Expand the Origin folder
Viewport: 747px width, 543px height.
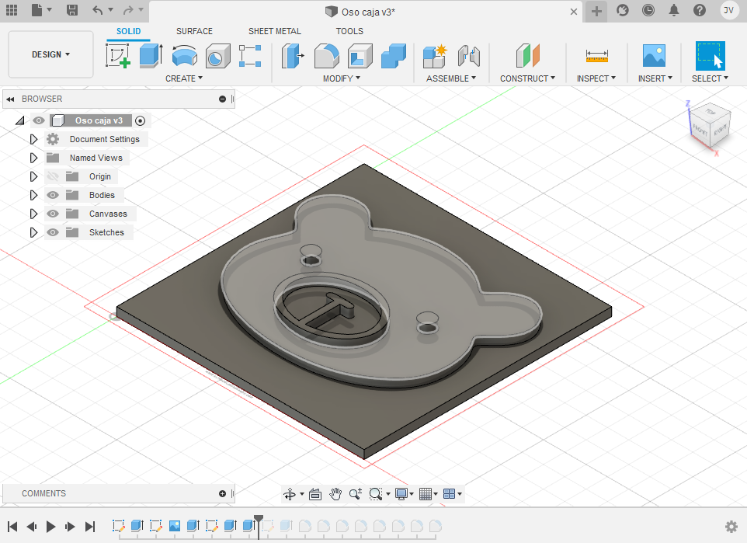point(33,176)
